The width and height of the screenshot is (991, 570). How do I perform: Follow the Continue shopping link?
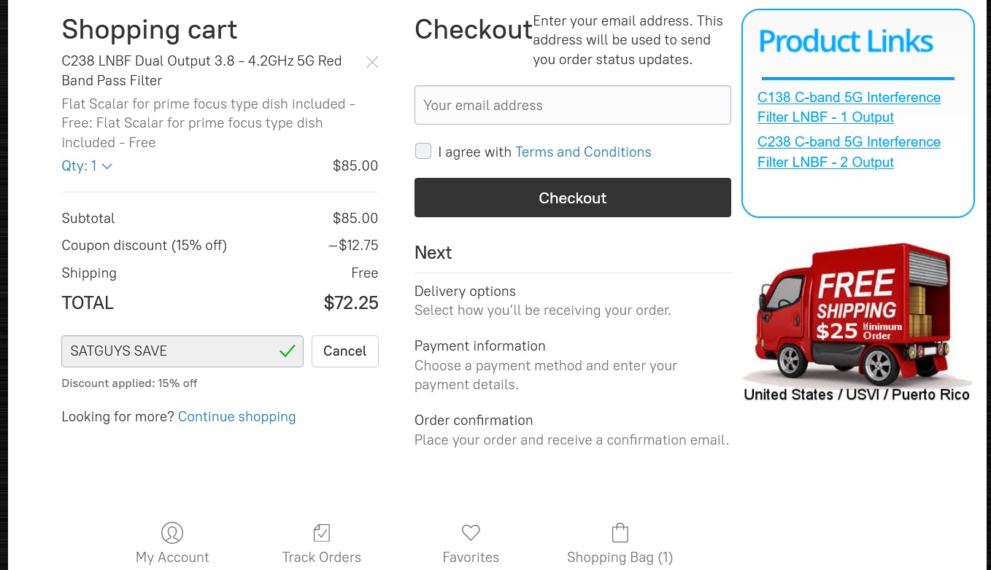(x=236, y=417)
